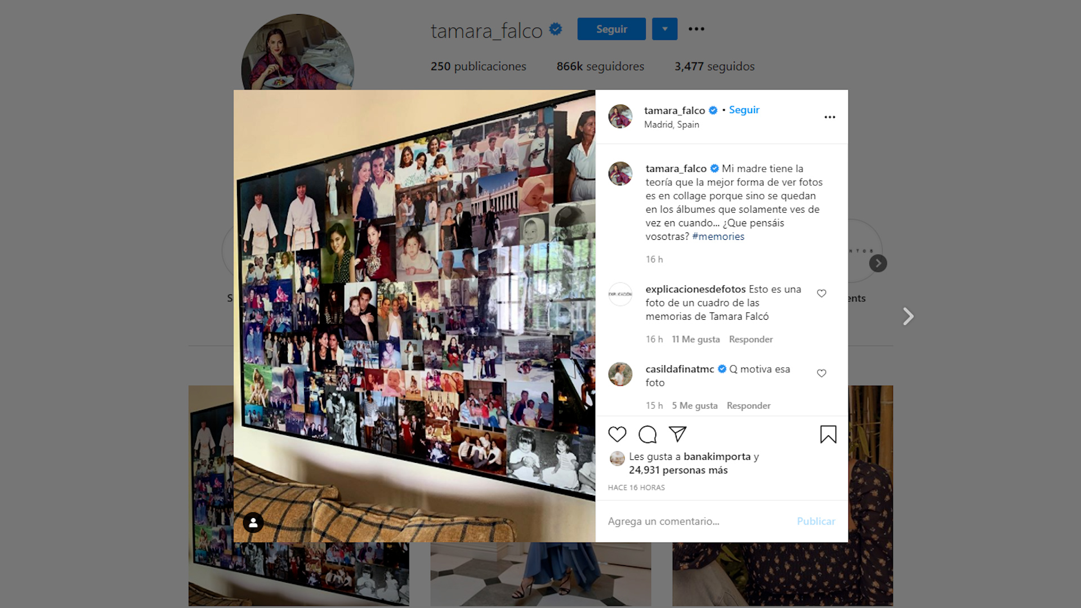Screen dimensions: 1081x608
Task: Click the photo collage image
Action: coord(414,316)
